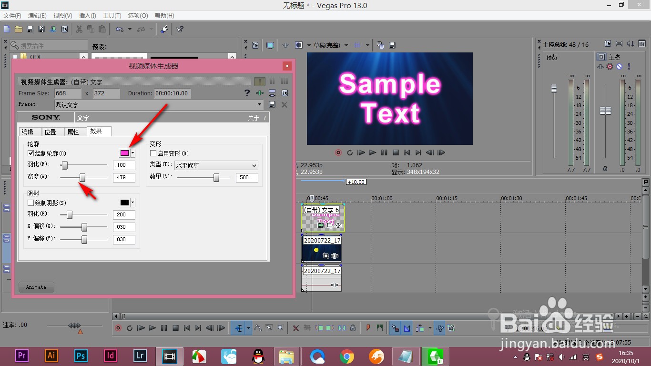Mute the master bus with the mute icon

(619, 66)
